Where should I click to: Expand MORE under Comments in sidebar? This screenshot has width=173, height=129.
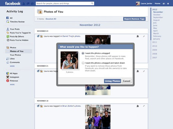[x=12, y=66]
